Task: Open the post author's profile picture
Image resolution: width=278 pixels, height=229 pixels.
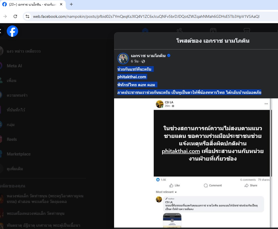Action: coord(123,58)
